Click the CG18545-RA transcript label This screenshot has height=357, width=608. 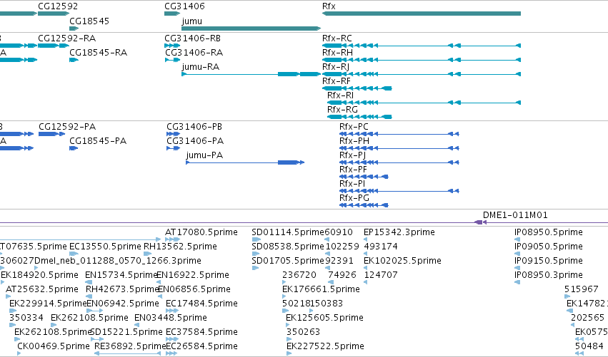tap(98, 53)
